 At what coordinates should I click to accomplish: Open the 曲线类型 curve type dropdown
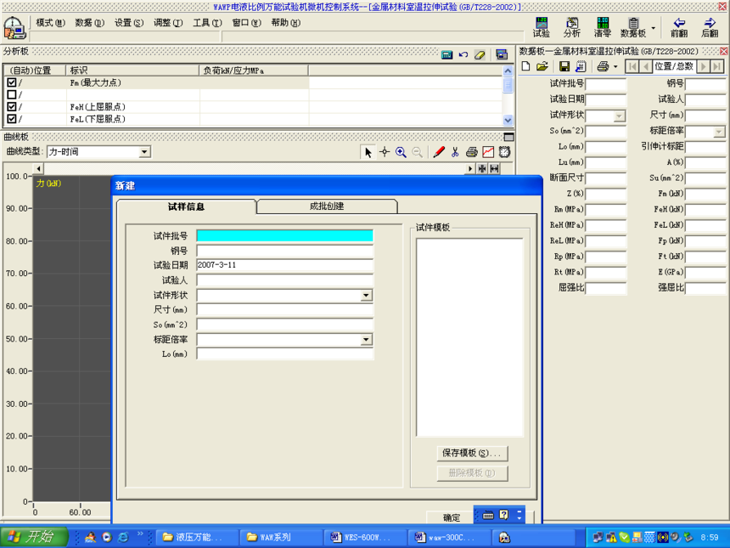point(144,152)
